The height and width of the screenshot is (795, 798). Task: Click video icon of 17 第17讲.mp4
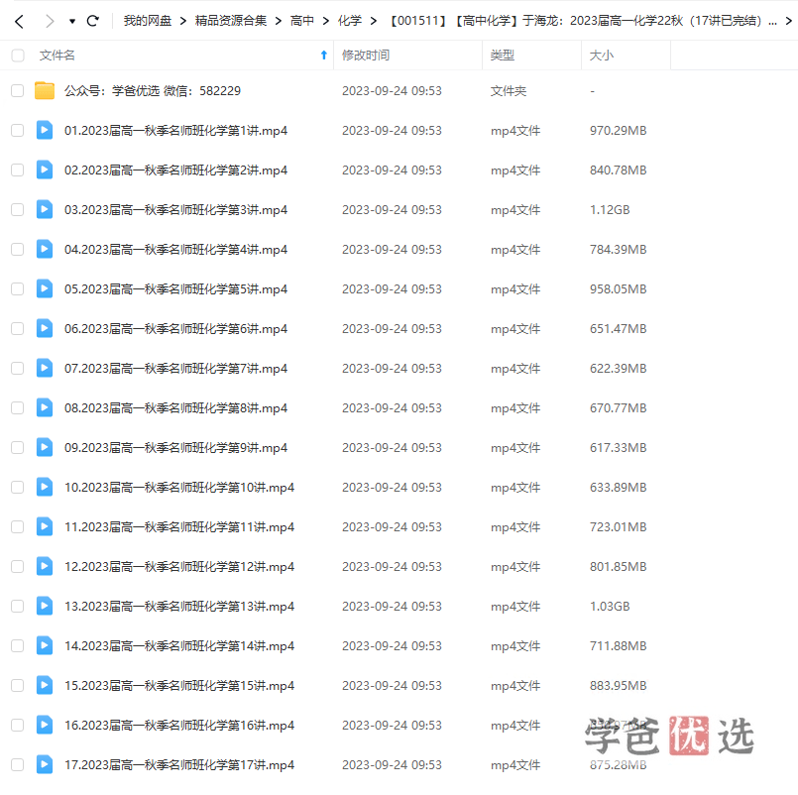click(45, 765)
